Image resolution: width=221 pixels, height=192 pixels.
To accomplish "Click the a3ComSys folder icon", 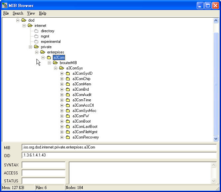I will point(62,68).
